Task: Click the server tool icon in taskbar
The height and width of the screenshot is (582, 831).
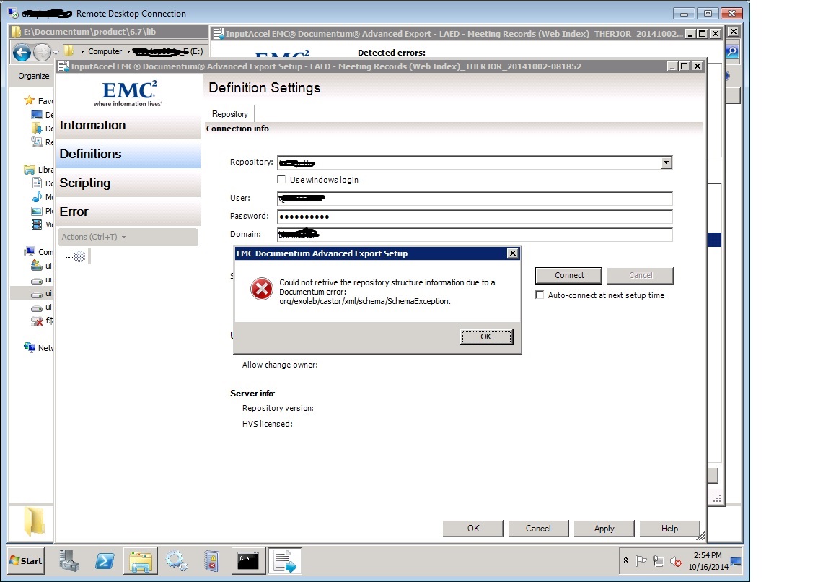Action: (212, 561)
